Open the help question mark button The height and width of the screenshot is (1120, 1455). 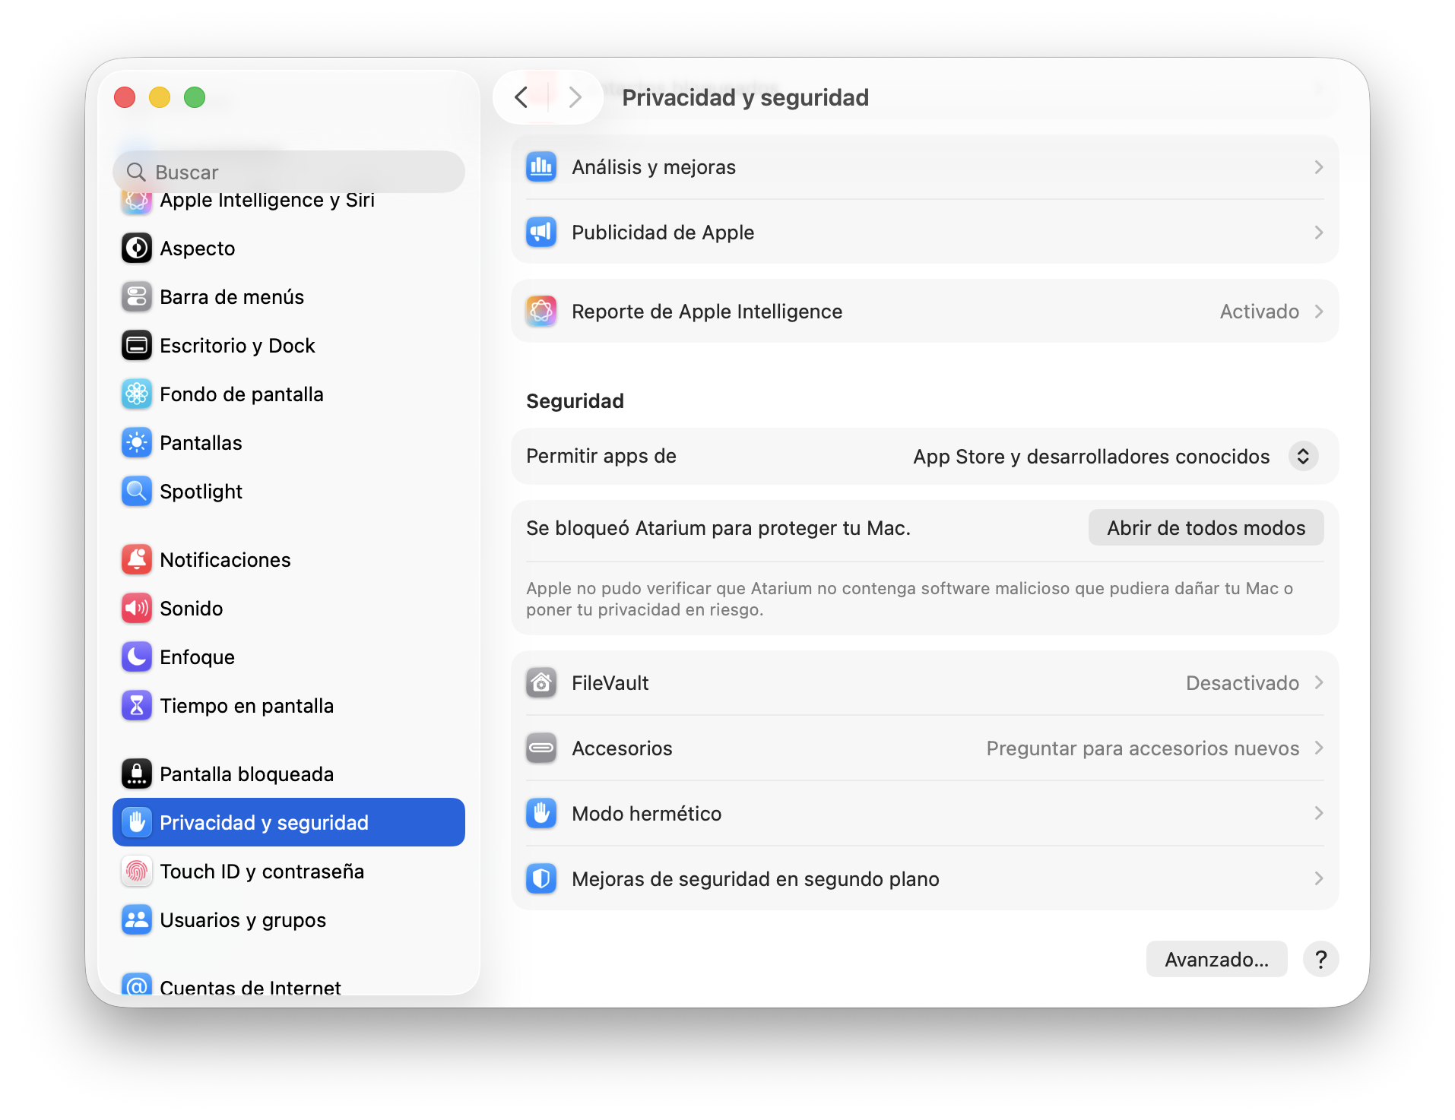click(x=1320, y=960)
